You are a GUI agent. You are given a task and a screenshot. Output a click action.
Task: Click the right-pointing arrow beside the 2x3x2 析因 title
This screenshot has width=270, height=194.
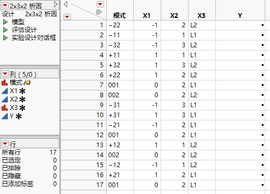[56, 4]
